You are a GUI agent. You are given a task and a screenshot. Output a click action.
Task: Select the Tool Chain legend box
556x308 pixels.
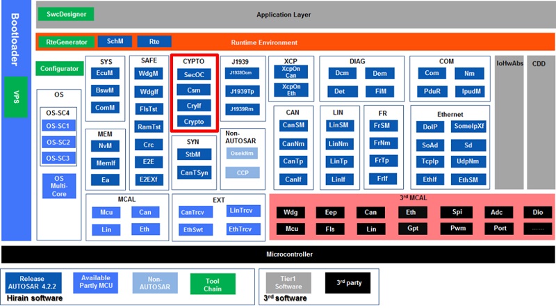coord(213,284)
